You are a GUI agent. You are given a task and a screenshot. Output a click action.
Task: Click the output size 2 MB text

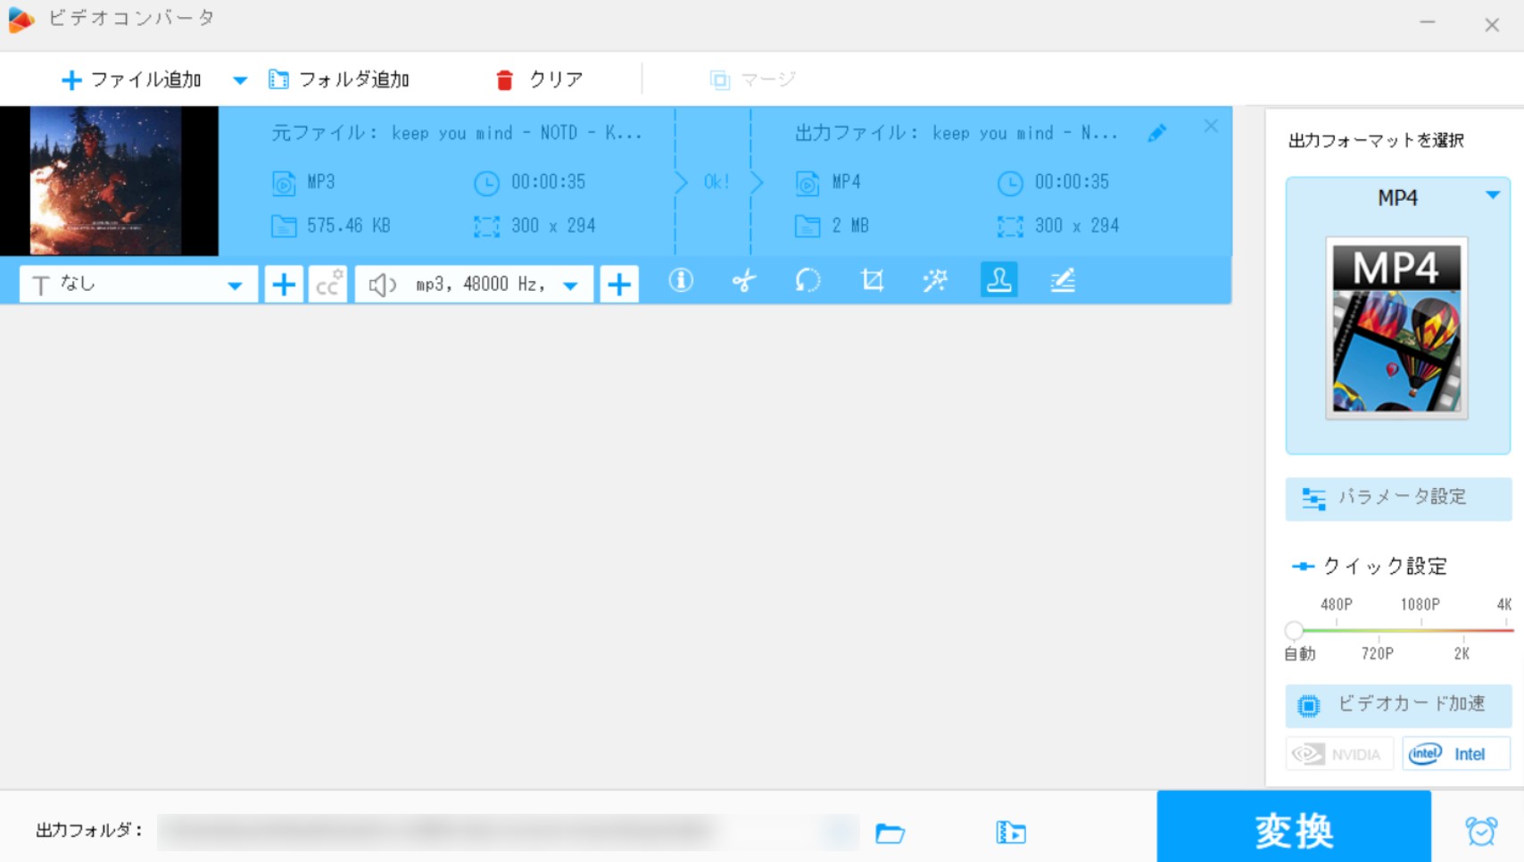[x=850, y=226]
